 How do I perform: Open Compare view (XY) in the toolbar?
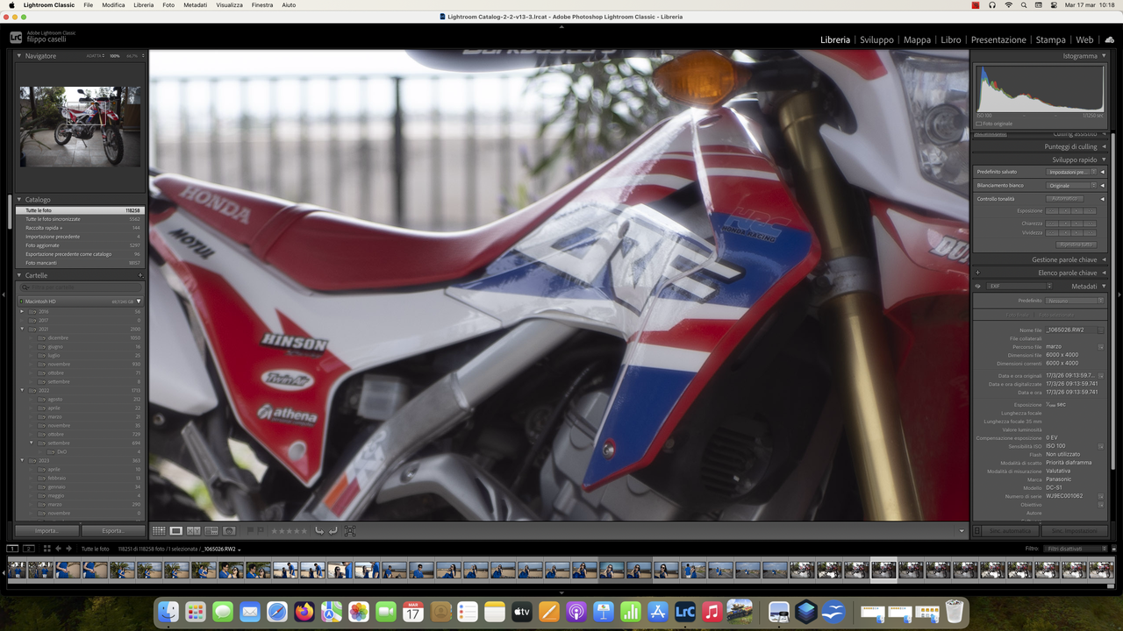[194, 531]
